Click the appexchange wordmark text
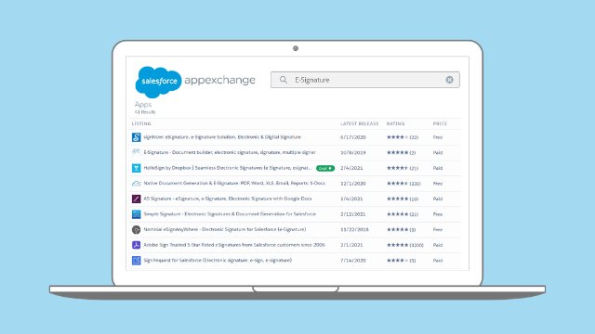The height and width of the screenshot is (334, 595). 219,81
